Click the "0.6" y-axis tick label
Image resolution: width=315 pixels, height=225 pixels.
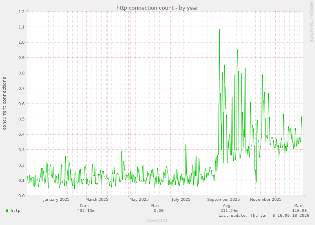[22, 104]
